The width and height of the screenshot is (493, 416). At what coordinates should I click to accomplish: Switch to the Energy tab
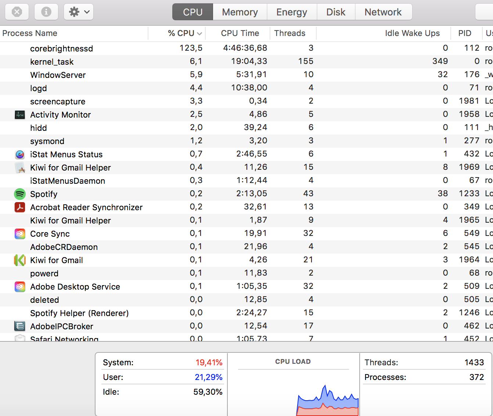pyautogui.click(x=292, y=12)
